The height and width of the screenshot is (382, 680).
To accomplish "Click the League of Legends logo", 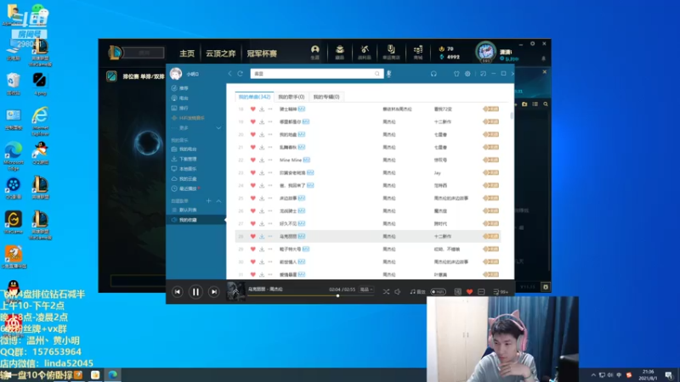I will point(115,53).
